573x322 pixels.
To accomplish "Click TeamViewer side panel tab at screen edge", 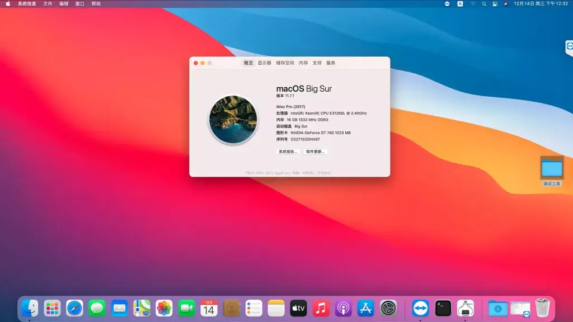I will [x=569, y=48].
